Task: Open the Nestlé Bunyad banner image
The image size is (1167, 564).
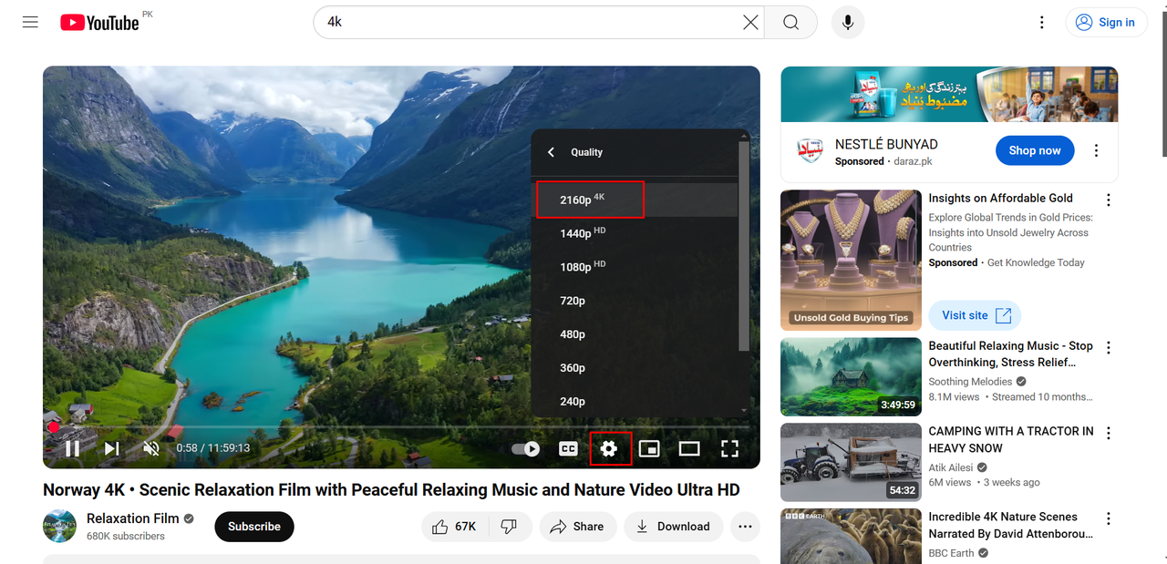Action: tap(949, 94)
